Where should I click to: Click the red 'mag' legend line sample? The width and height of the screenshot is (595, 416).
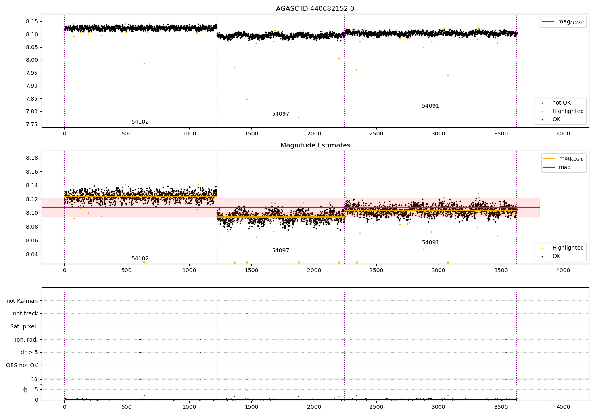549,167
